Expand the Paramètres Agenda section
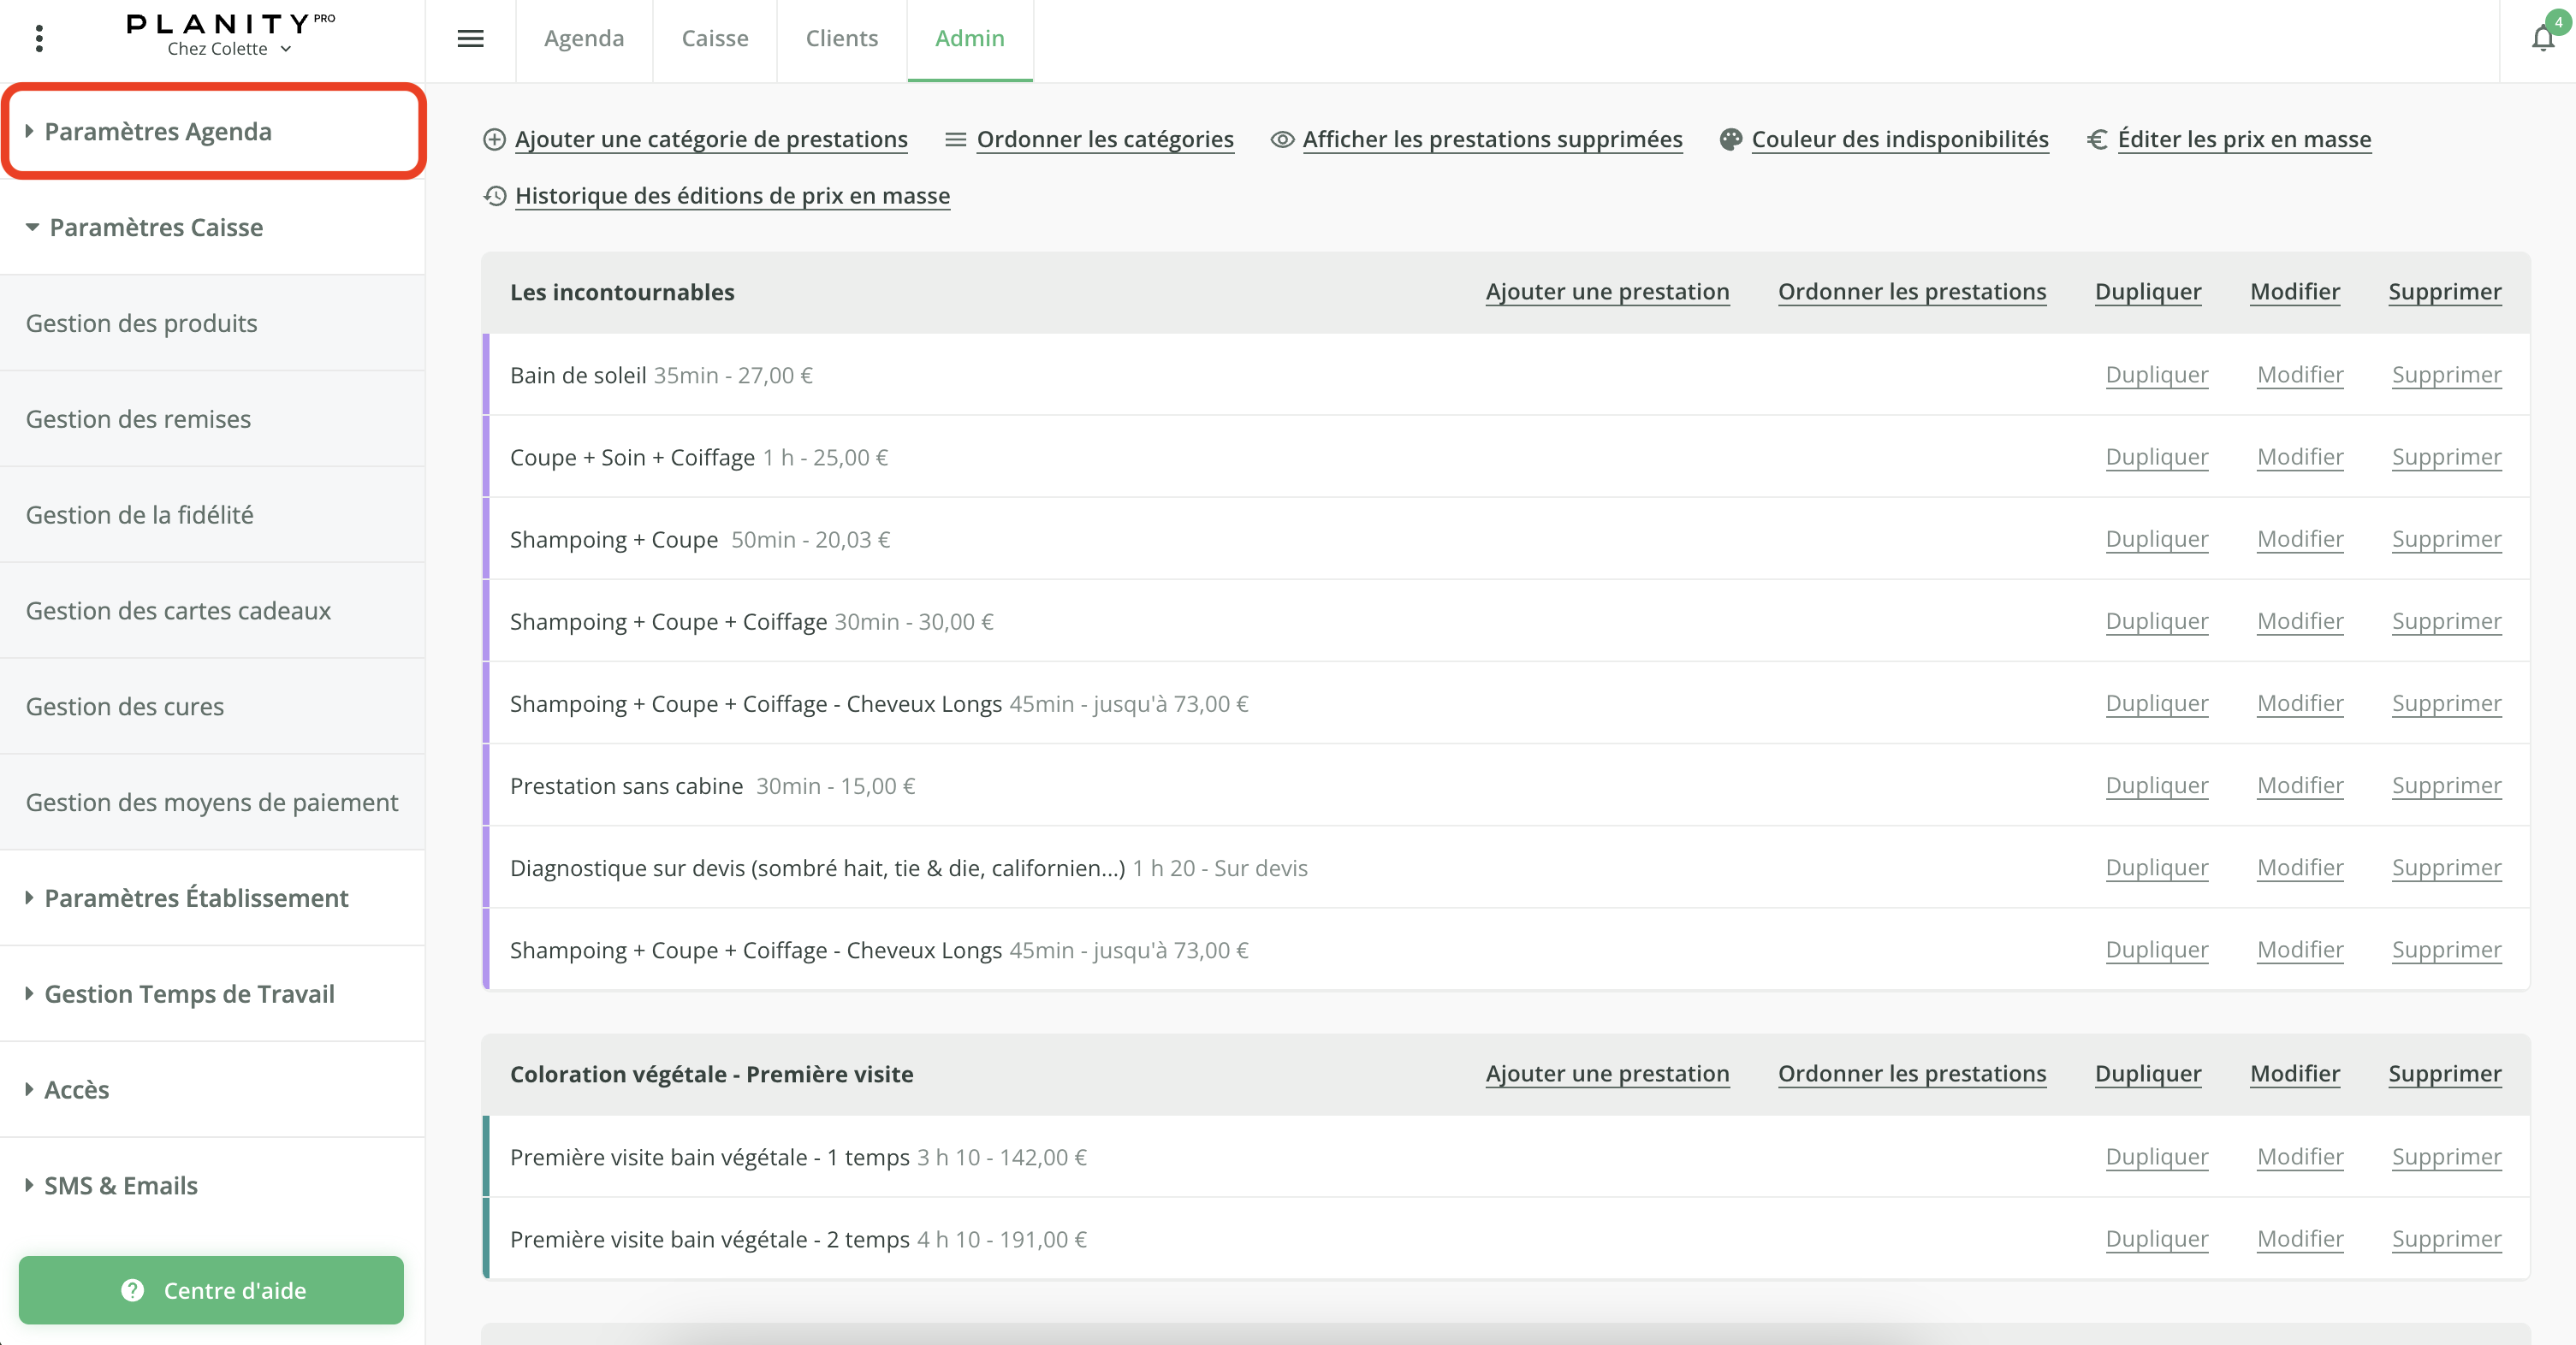 157,132
